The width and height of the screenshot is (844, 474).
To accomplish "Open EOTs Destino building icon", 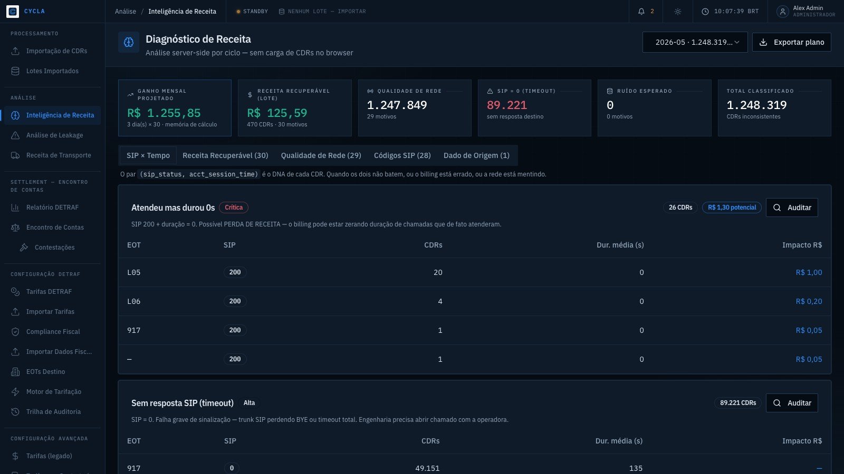I will [15, 372].
